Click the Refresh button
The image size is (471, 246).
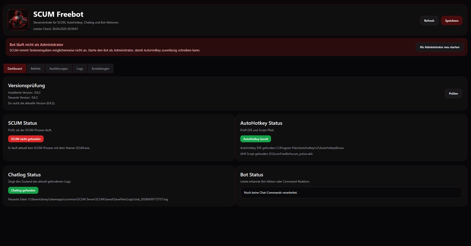click(x=429, y=21)
